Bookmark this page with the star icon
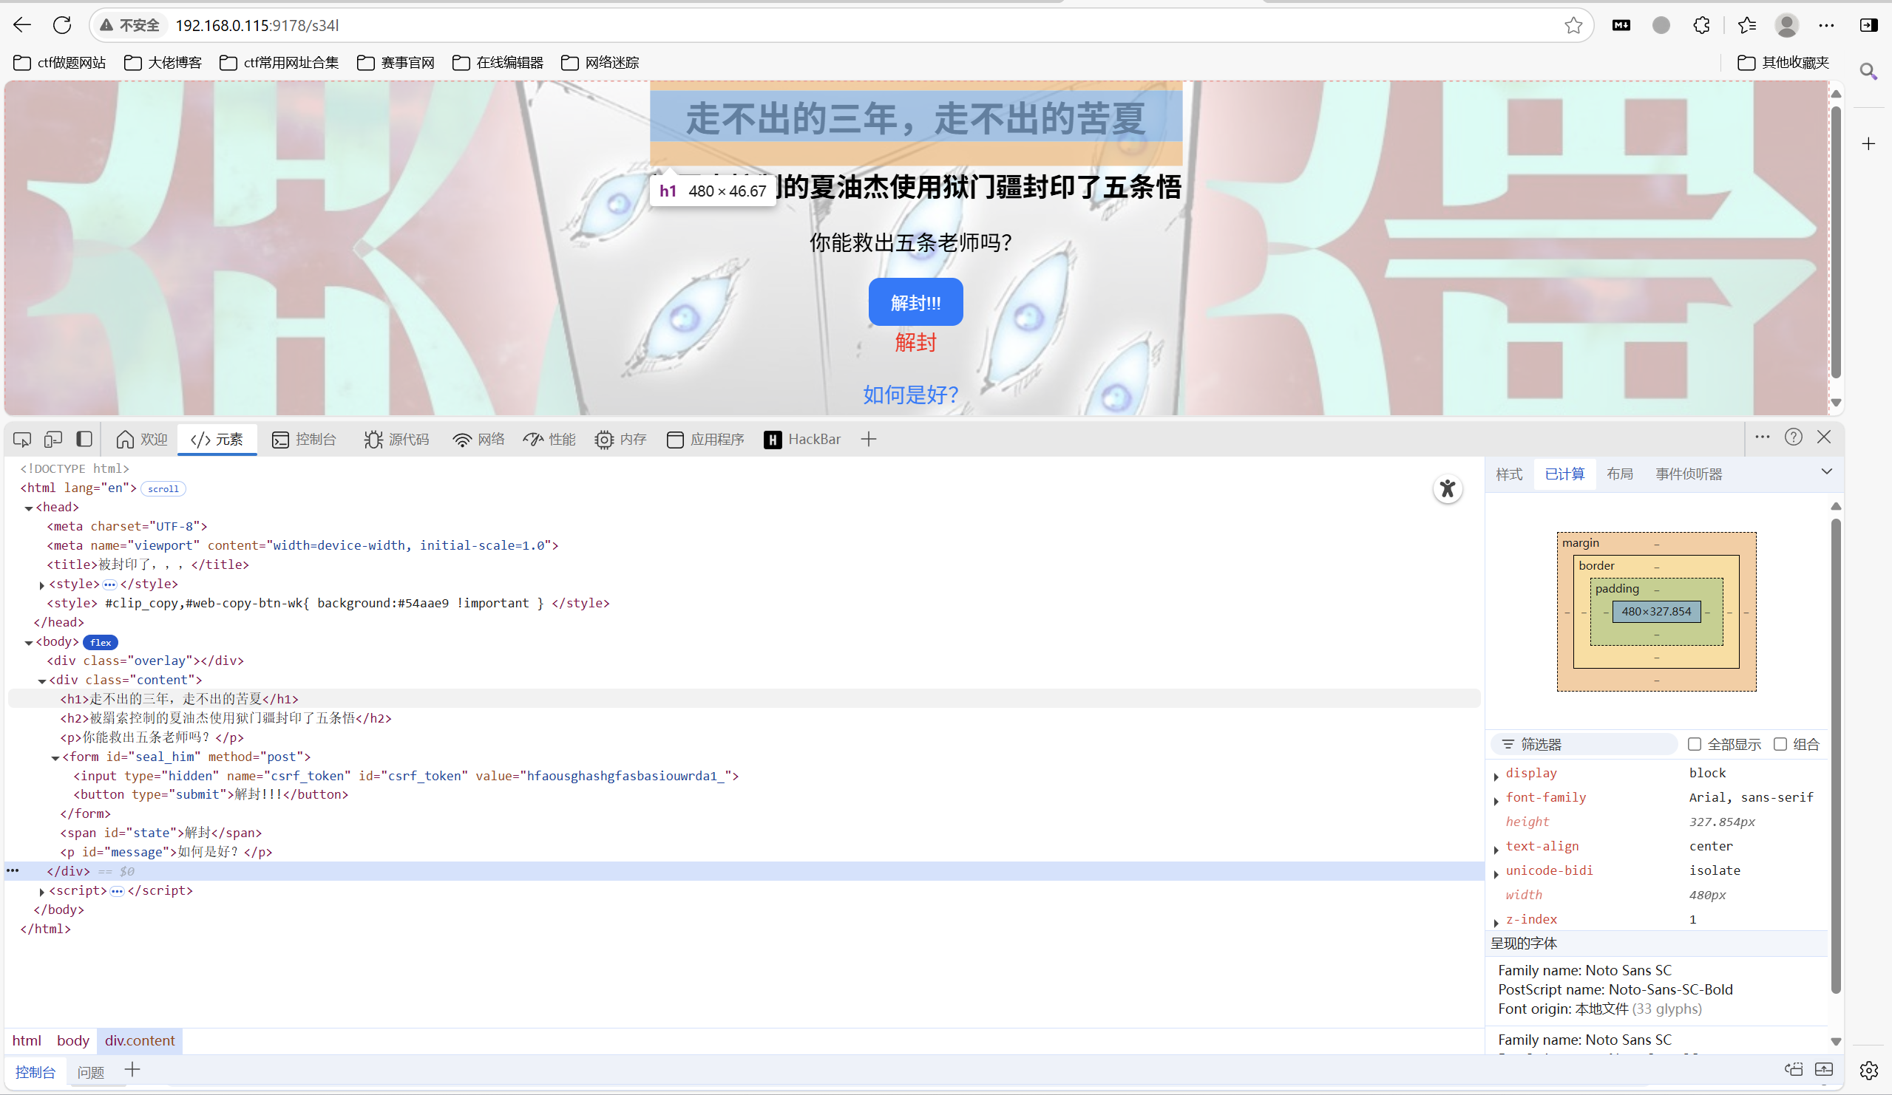This screenshot has height=1095, width=1892. pyautogui.click(x=1573, y=26)
